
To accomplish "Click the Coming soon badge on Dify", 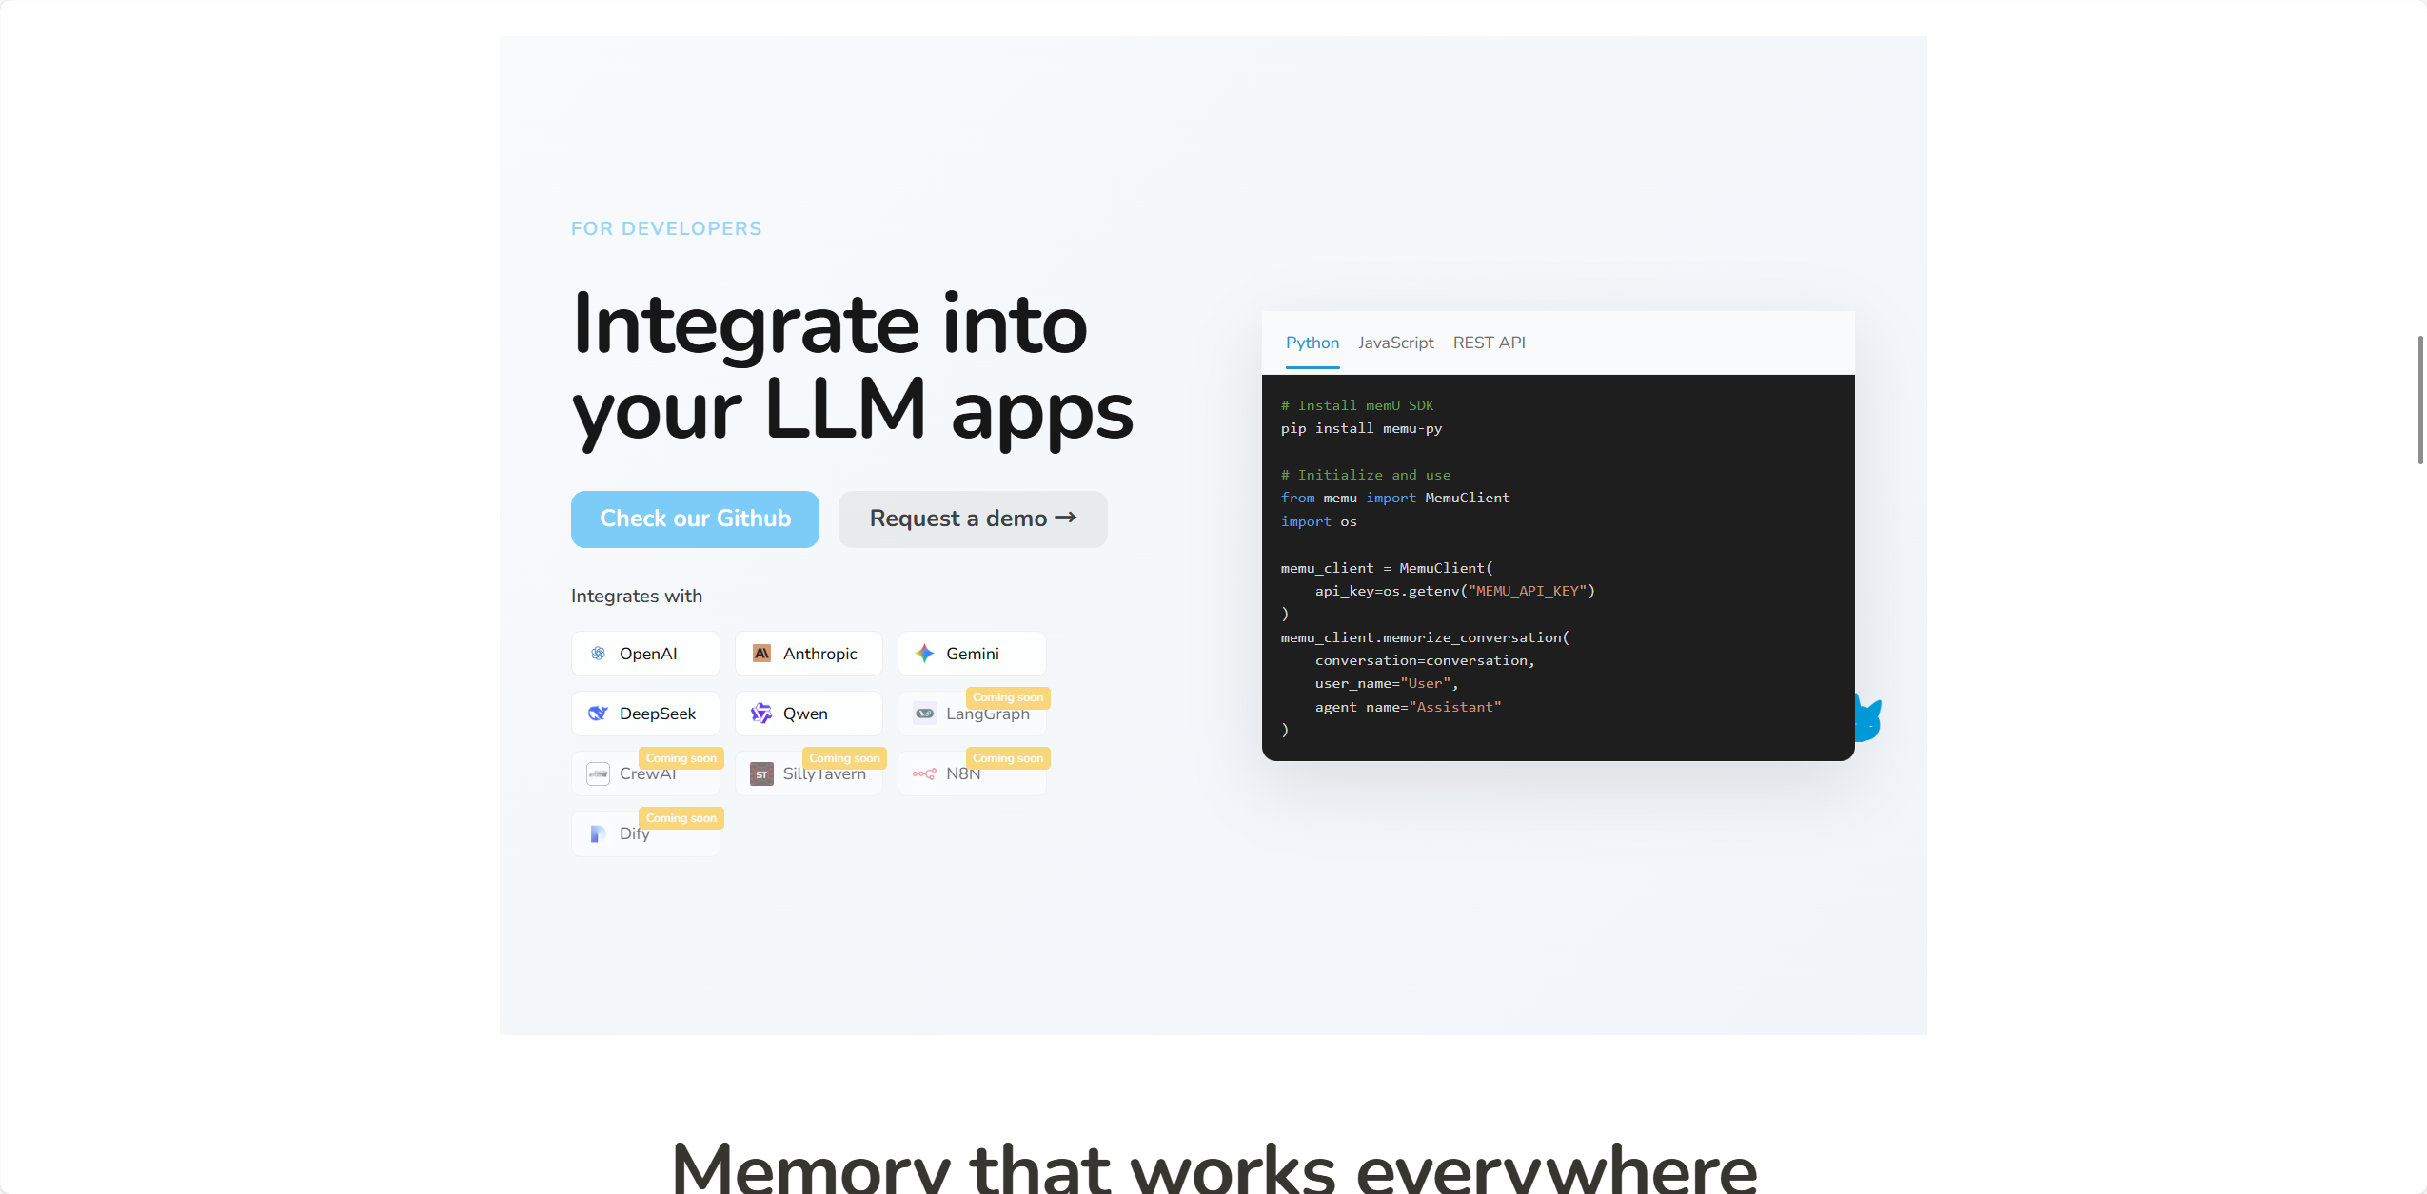I will [681, 818].
